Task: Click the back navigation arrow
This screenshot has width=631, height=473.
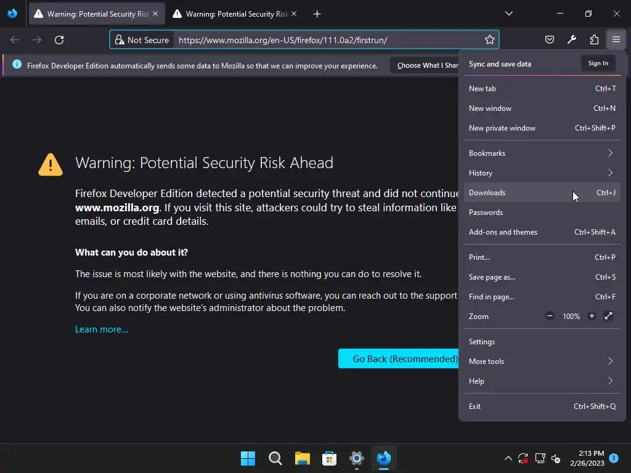Action: click(x=15, y=40)
